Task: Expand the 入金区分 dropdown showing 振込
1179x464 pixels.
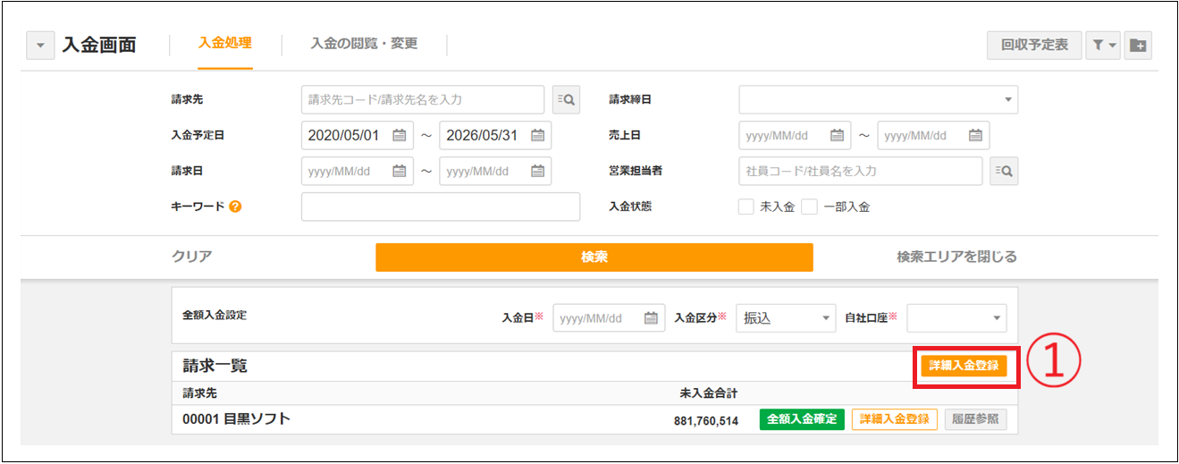Action: [x=786, y=317]
